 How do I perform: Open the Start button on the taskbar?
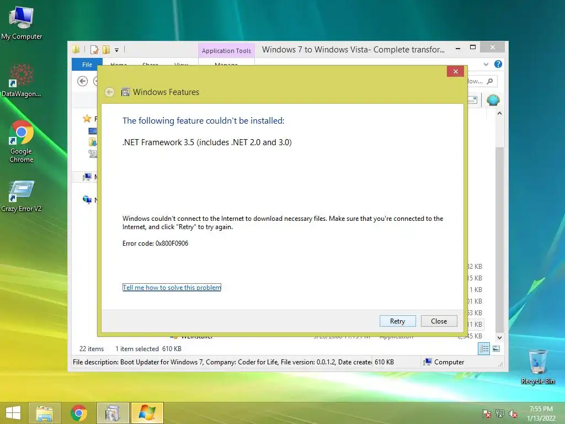(13, 413)
